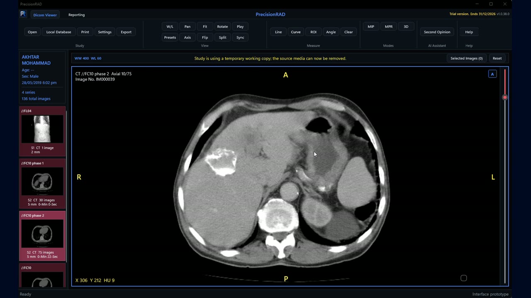Toggle Sync between series

tap(240, 37)
